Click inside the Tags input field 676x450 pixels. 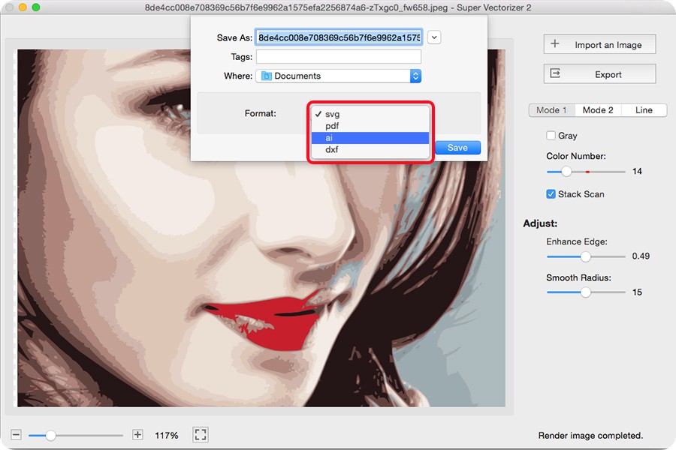pyautogui.click(x=338, y=56)
